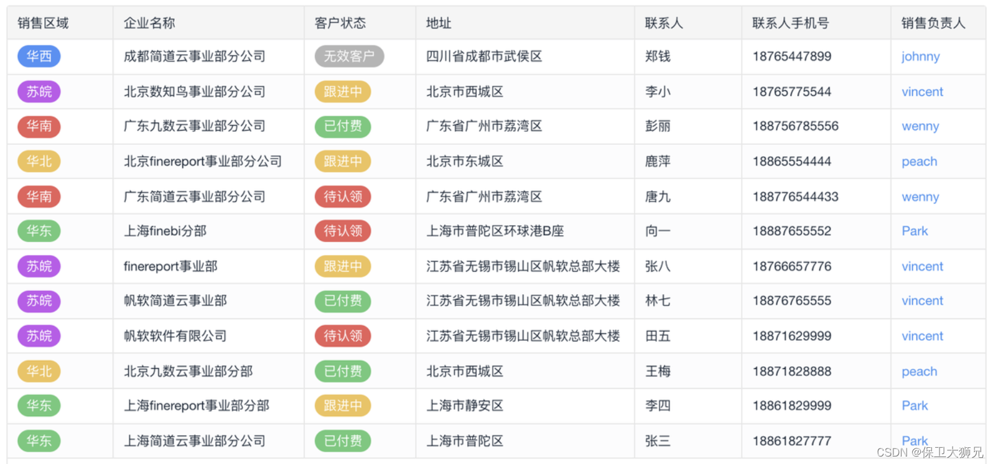Open peach link in 北京九数云事业部分部 row

pos(919,371)
